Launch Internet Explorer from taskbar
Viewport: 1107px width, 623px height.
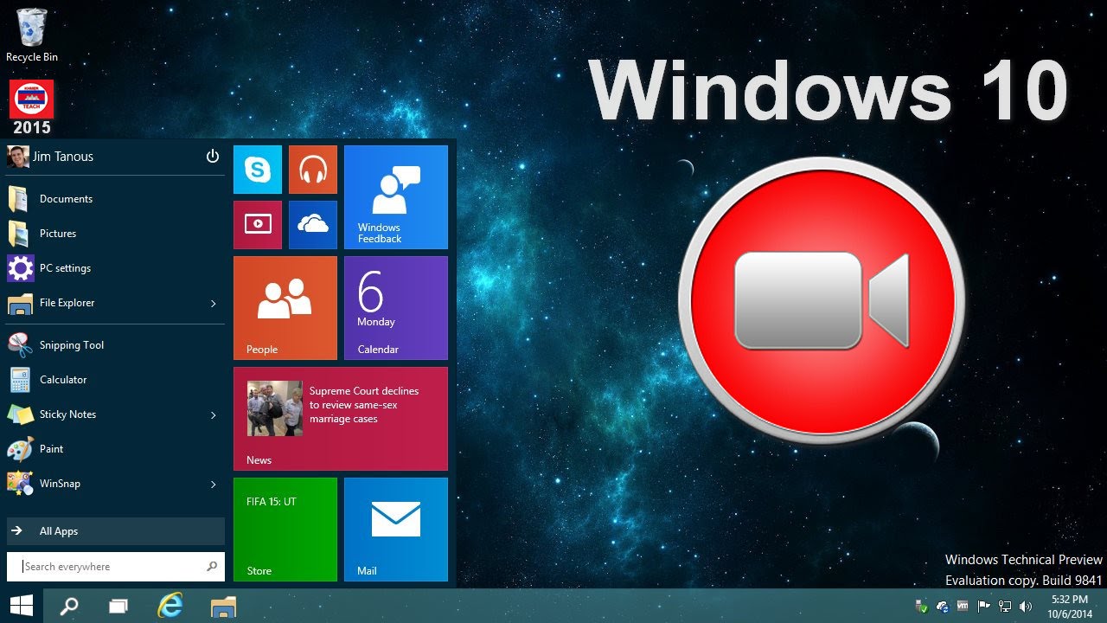pos(170,606)
